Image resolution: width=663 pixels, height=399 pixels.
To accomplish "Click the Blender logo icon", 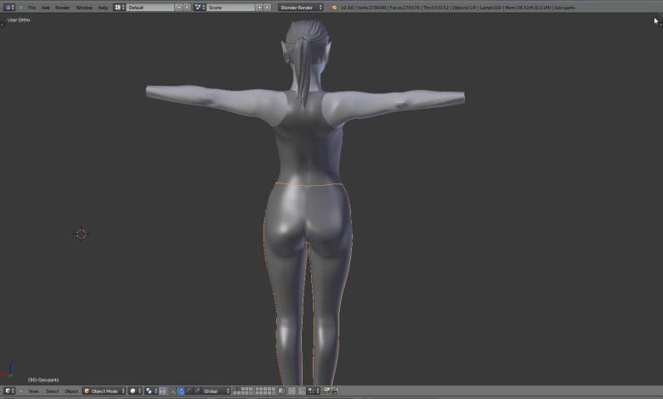I will pos(334,8).
